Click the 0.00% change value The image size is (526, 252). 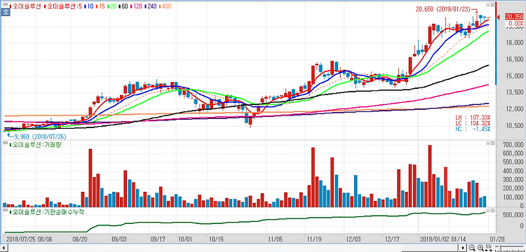515,23
